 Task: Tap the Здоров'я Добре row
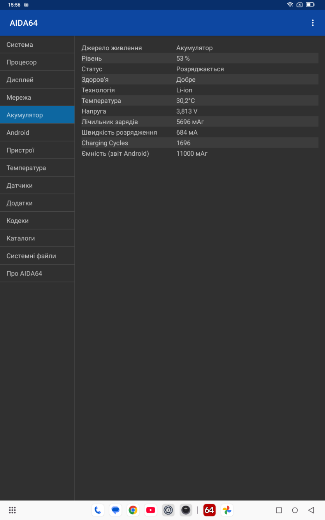point(200,79)
